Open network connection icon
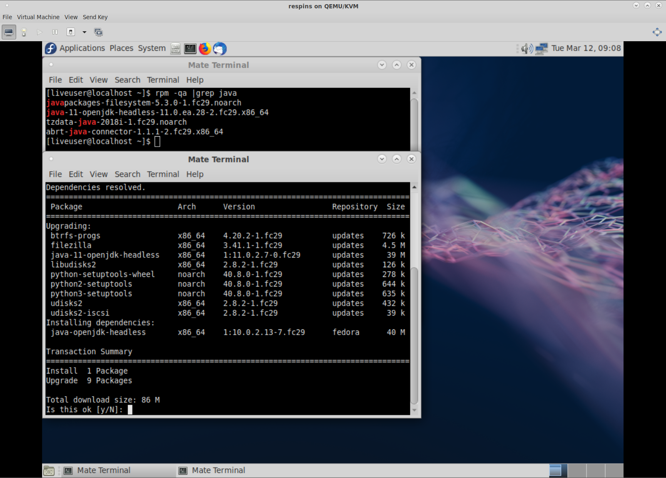This screenshot has height=478, width=666. (x=542, y=49)
